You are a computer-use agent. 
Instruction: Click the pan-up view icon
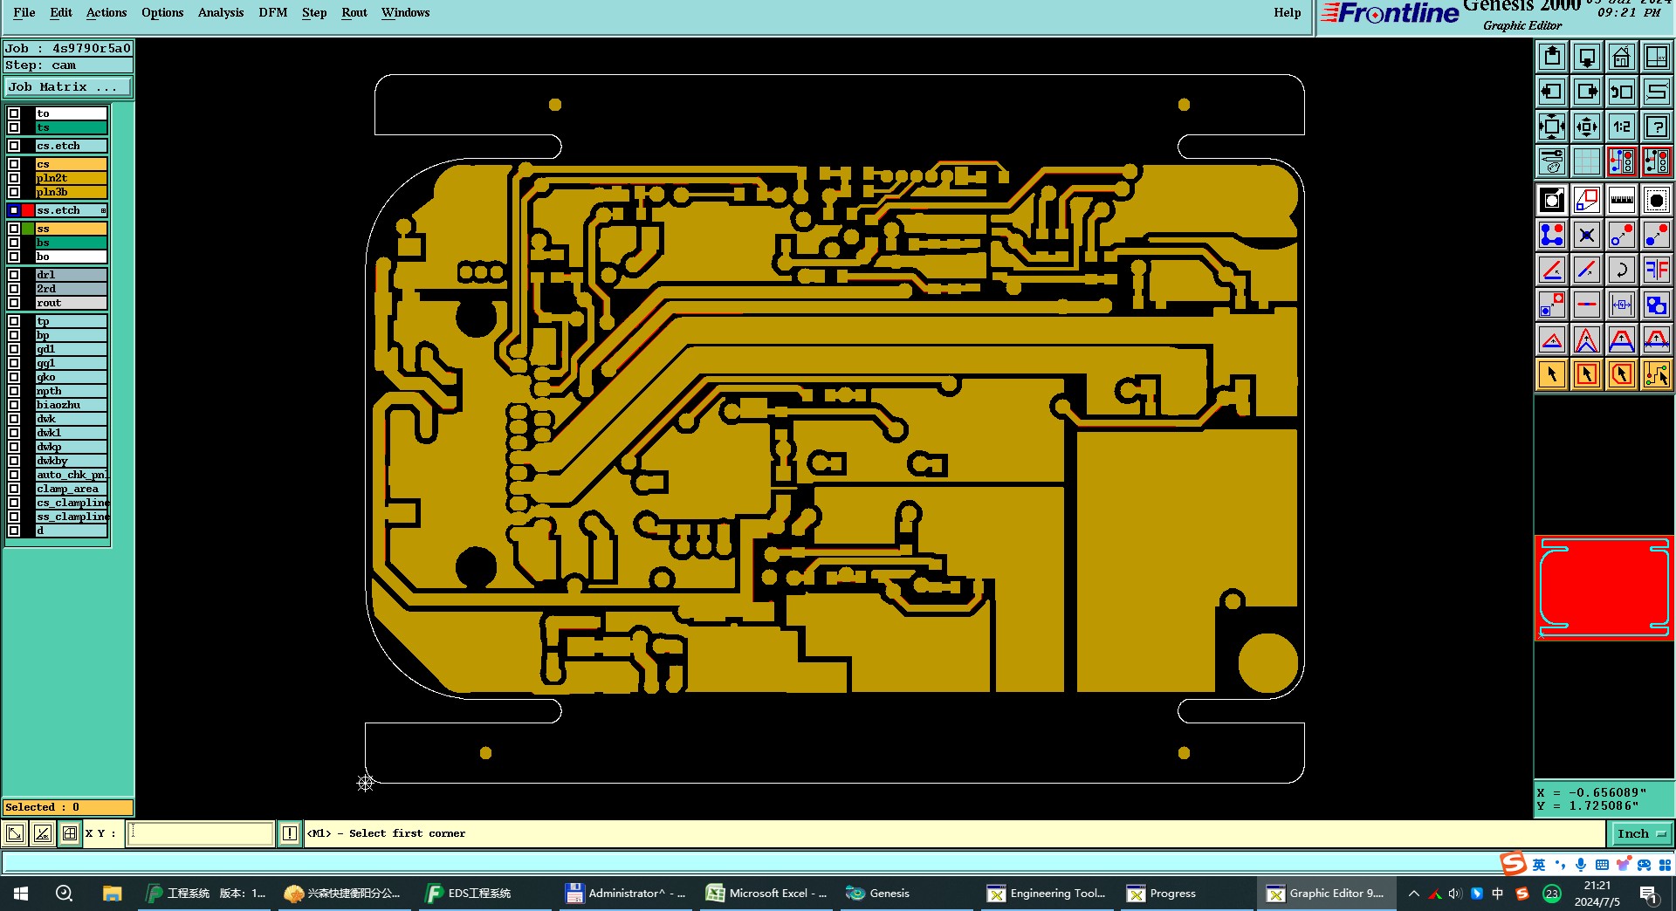(1551, 57)
